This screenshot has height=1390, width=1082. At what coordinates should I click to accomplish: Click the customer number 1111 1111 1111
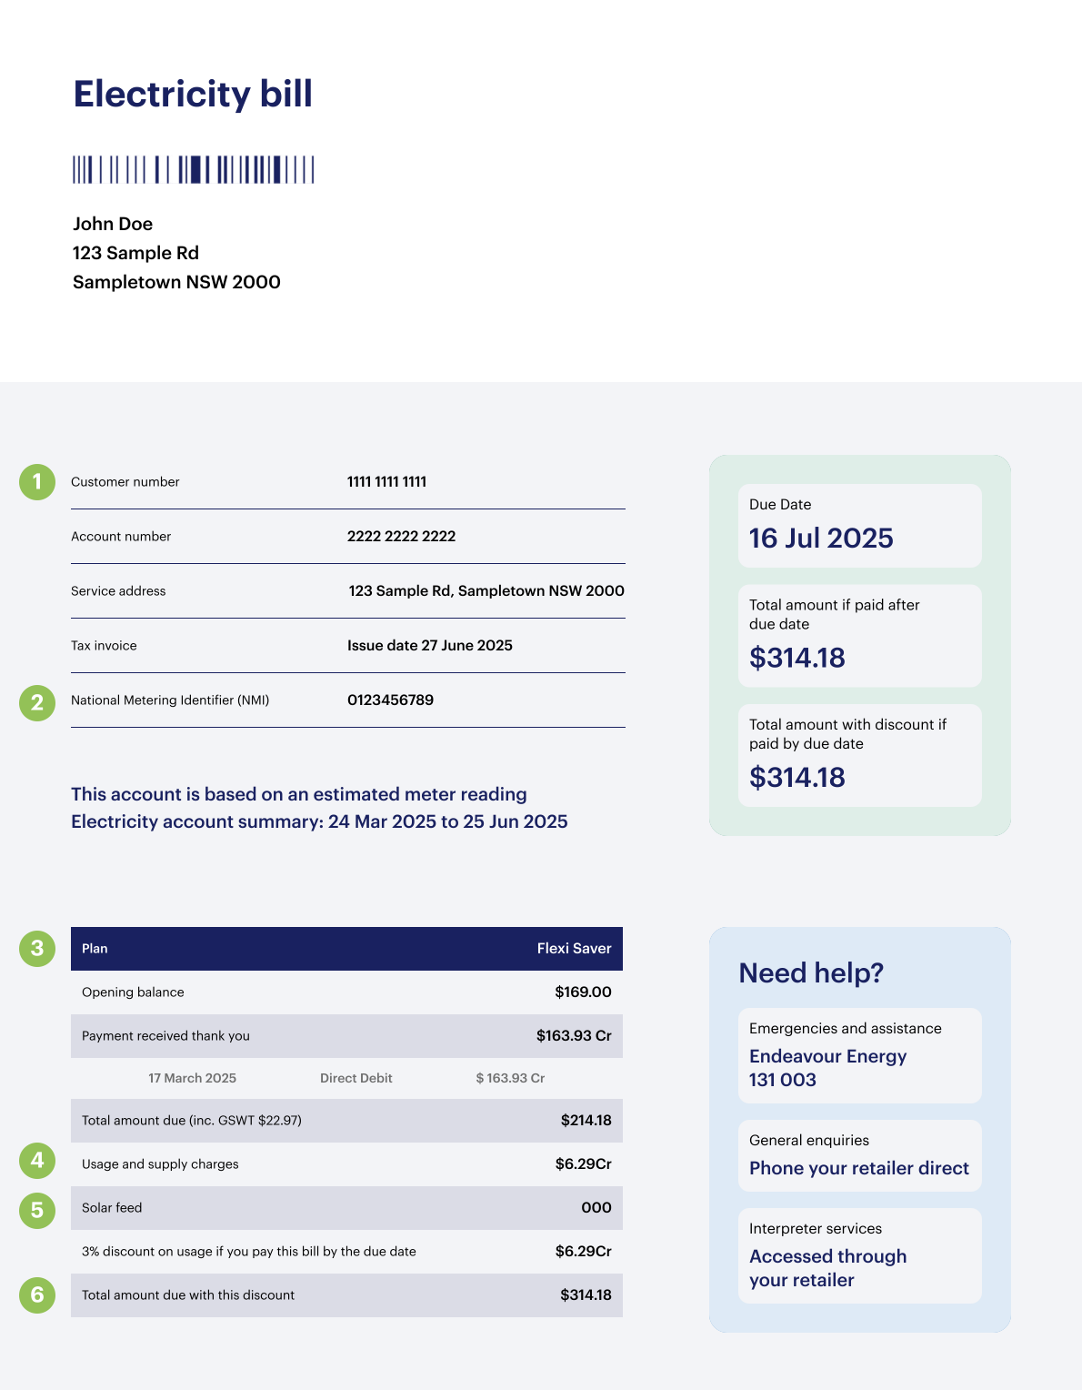(386, 482)
